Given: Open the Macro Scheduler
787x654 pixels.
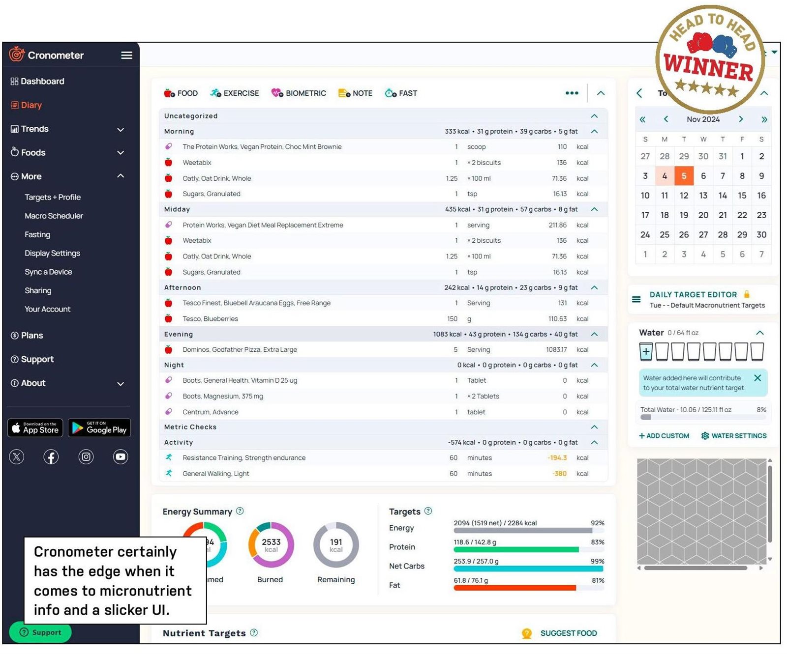Looking at the screenshot, I should (54, 216).
